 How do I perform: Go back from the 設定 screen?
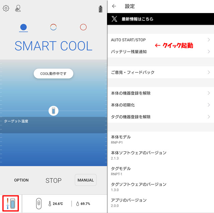pyautogui.click(x=114, y=6)
